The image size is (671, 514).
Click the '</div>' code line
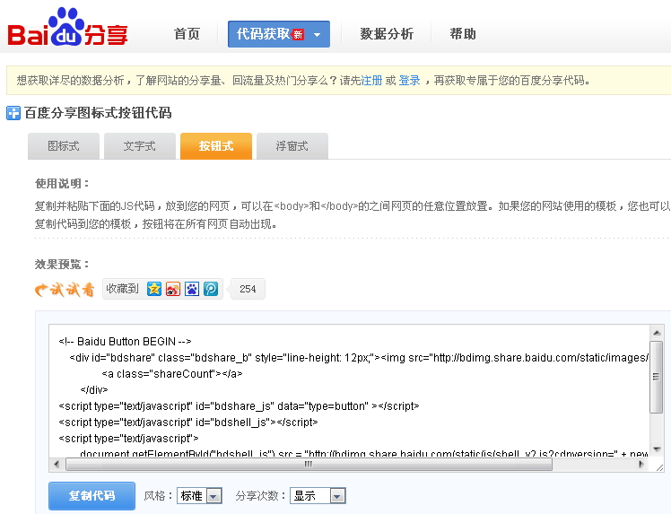(x=94, y=390)
